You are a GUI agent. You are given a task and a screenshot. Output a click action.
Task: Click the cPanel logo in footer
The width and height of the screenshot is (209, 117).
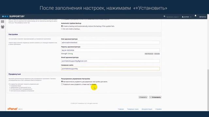[x=12, y=109]
